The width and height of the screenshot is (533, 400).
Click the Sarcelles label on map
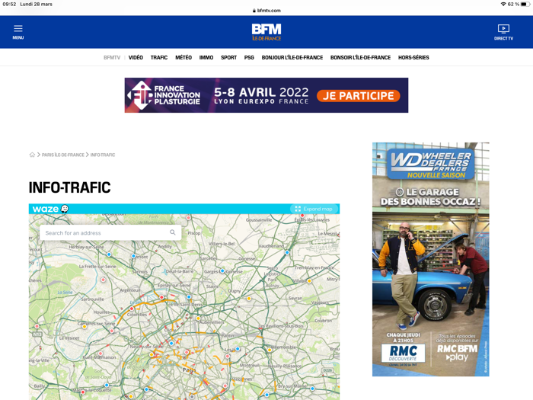tap(209, 258)
